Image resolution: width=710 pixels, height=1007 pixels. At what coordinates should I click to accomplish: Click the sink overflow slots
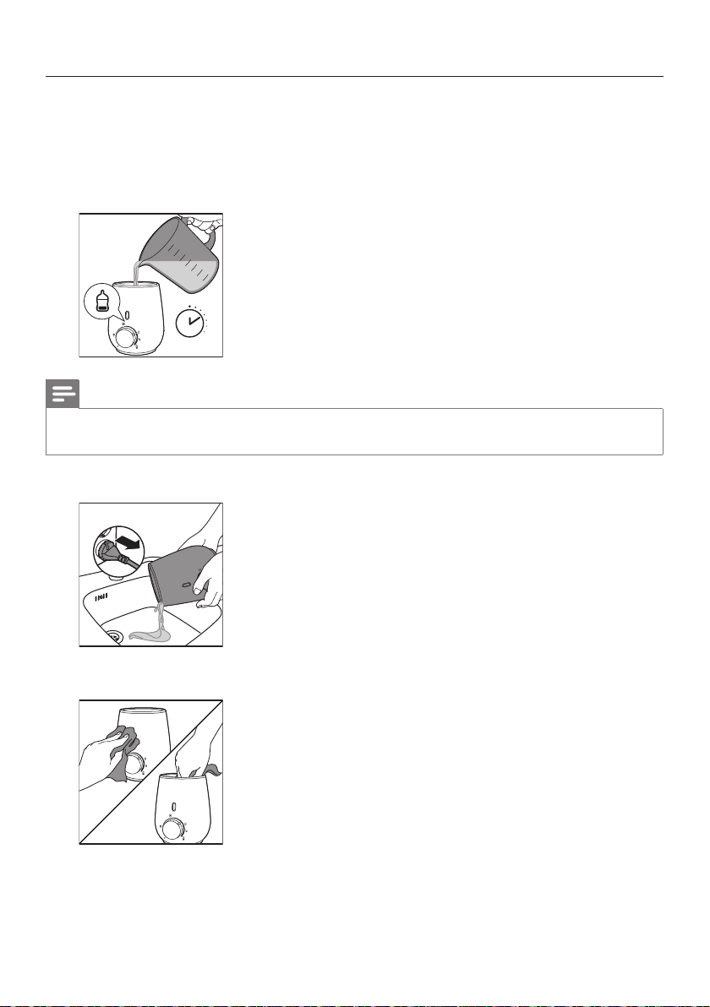click(x=101, y=598)
